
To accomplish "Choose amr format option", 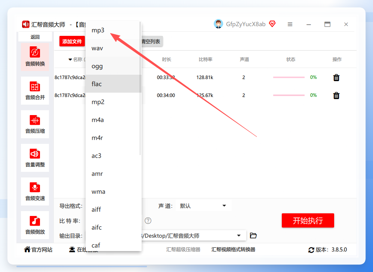I will point(113,174).
